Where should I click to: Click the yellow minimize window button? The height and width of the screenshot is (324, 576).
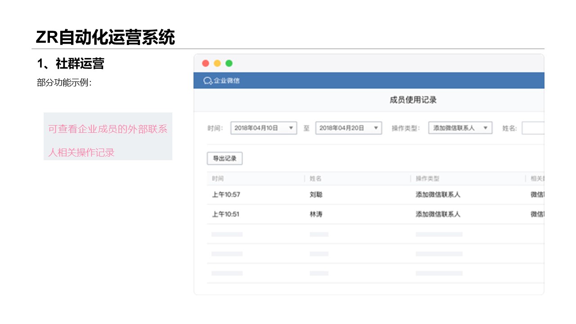[217, 63]
